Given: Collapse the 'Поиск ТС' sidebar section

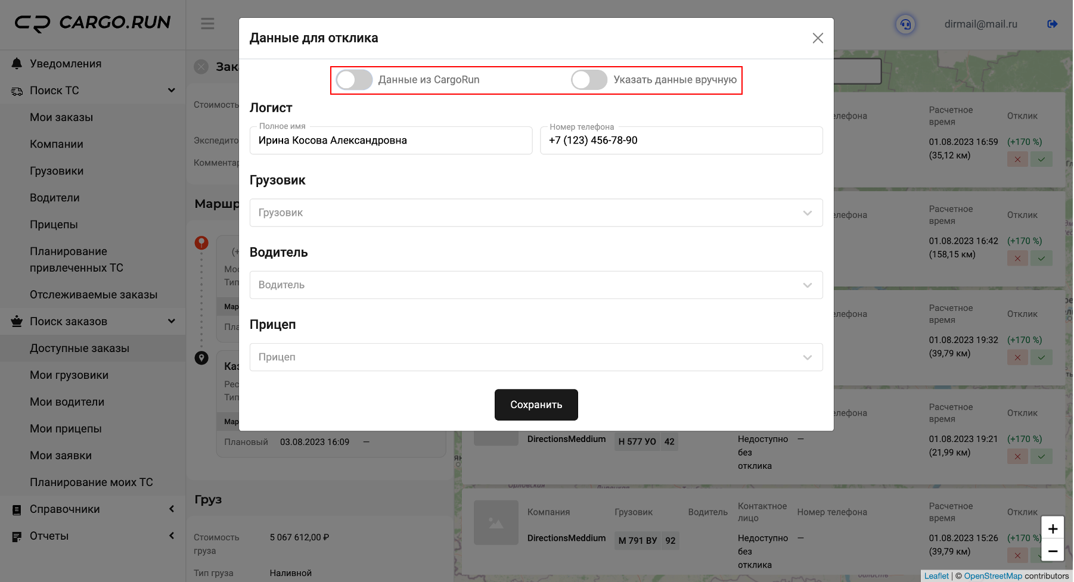Looking at the screenshot, I should [171, 91].
